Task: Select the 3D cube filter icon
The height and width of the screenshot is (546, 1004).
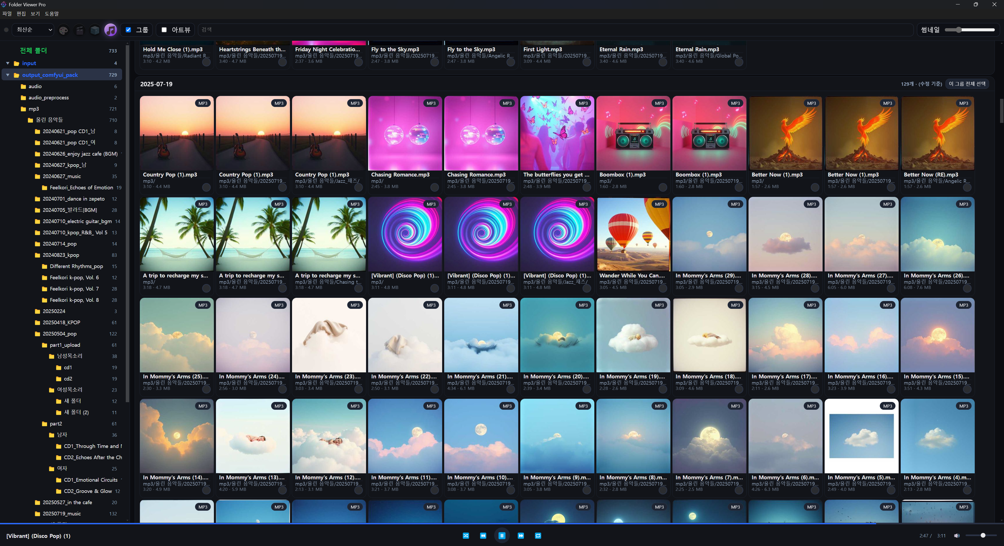Action: click(95, 30)
